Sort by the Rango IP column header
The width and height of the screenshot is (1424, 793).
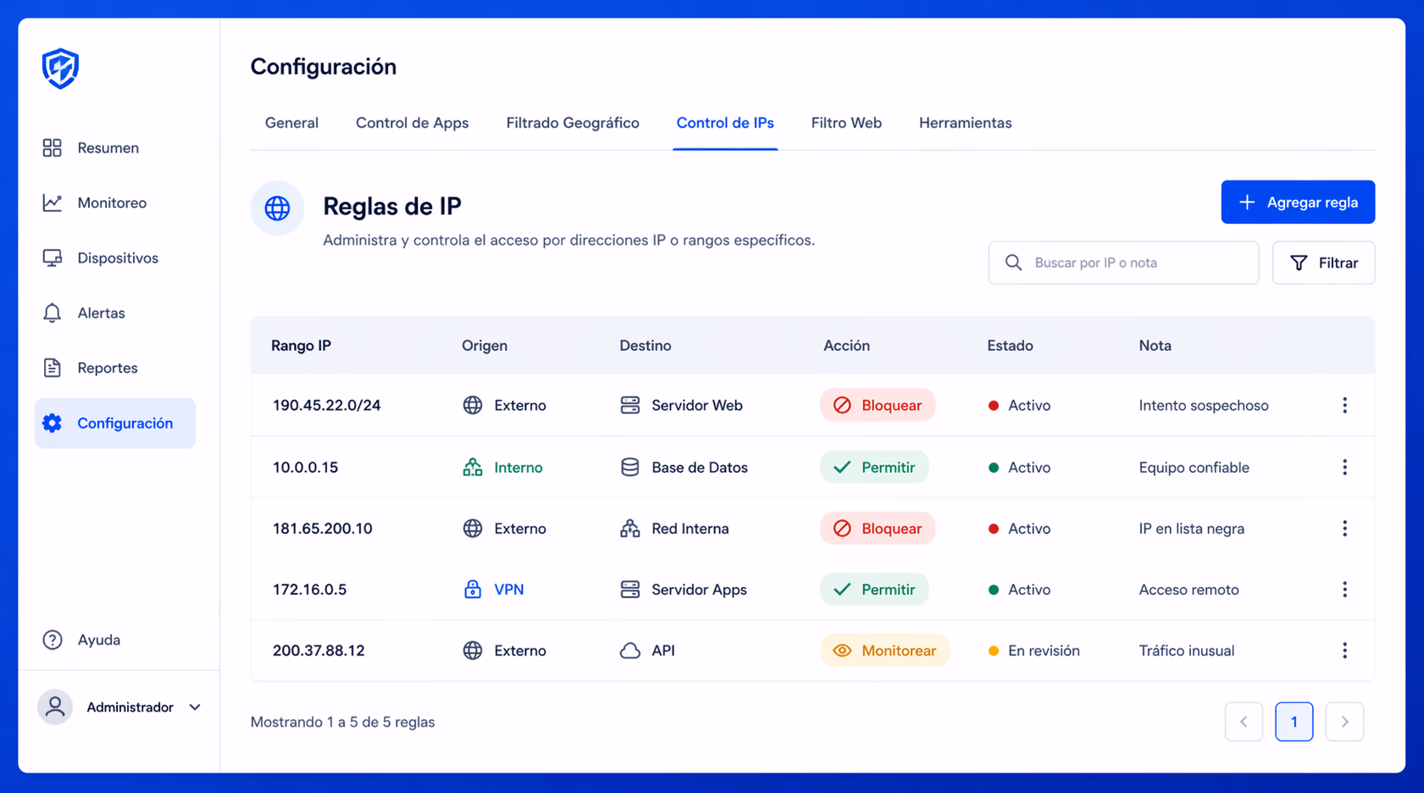tap(301, 346)
